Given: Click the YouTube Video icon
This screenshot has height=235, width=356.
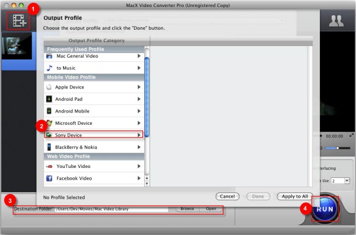Looking at the screenshot, I should click(x=49, y=166).
